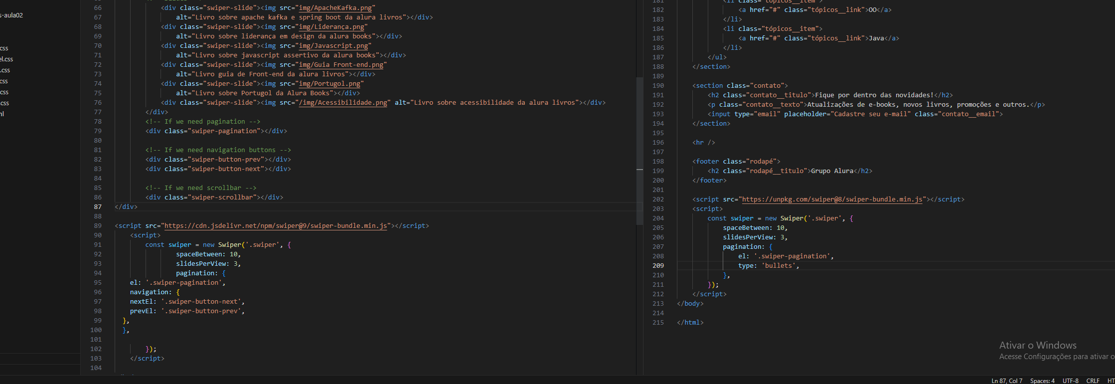The image size is (1115, 384).
Task: Click "el: '.swiper-pagination'," on left editor line 95
Action: pos(178,283)
